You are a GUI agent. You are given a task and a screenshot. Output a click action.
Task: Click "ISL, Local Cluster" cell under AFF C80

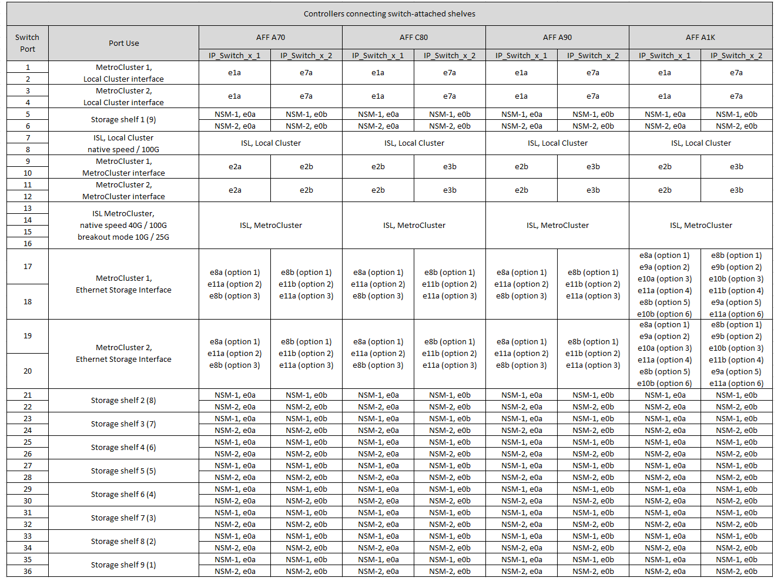click(414, 143)
